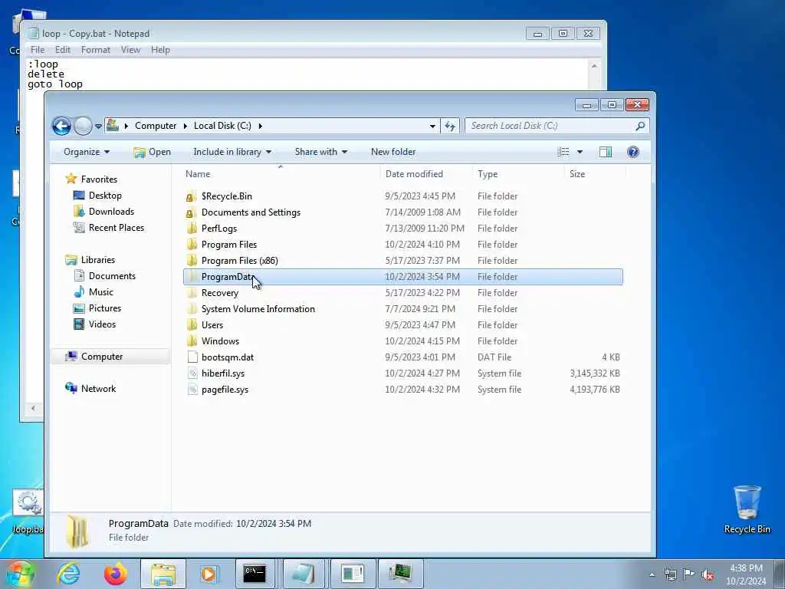Select the Users folder icon
This screenshot has width=785, height=589.
point(191,325)
